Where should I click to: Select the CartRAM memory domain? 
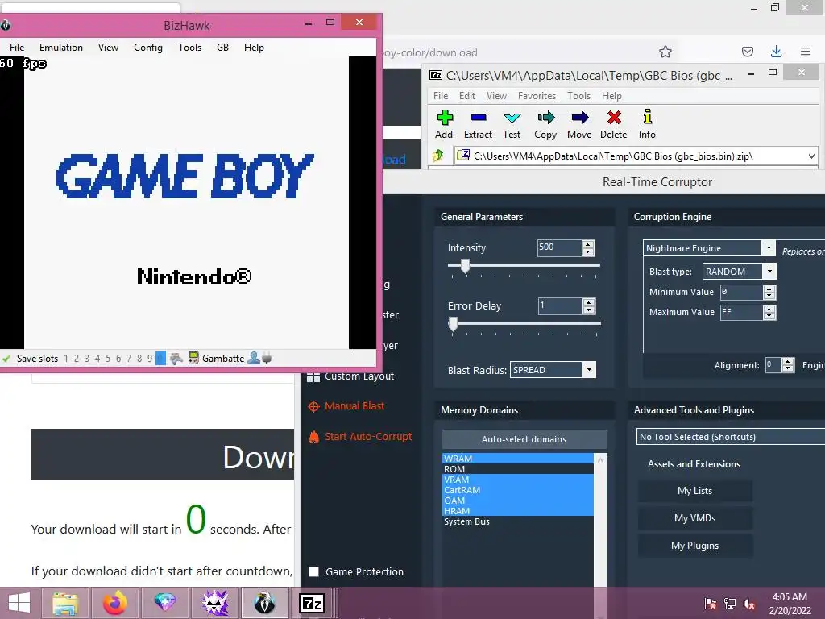click(518, 490)
